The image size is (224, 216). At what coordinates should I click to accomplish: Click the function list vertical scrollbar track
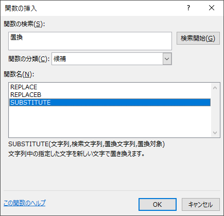[215, 110]
